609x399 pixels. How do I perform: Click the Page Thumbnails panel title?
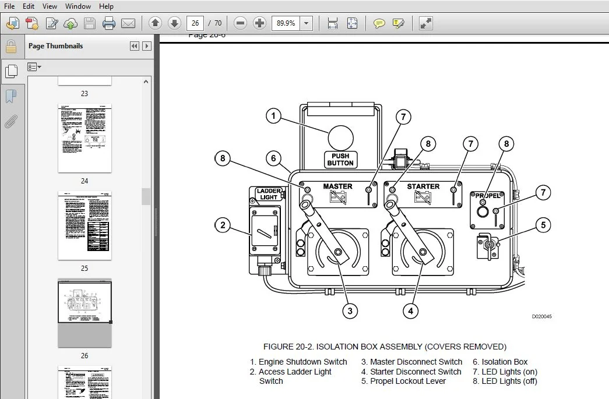pyautogui.click(x=55, y=46)
